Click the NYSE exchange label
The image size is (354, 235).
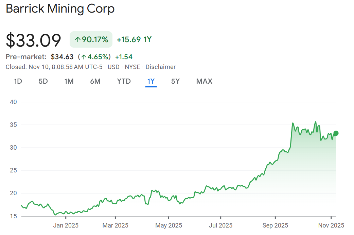click(x=132, y=67)
